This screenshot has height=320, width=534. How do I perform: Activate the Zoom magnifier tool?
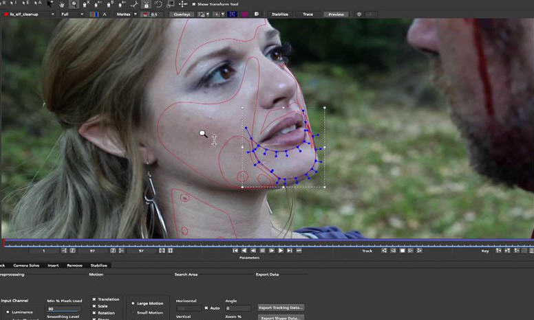coord(74,4)
